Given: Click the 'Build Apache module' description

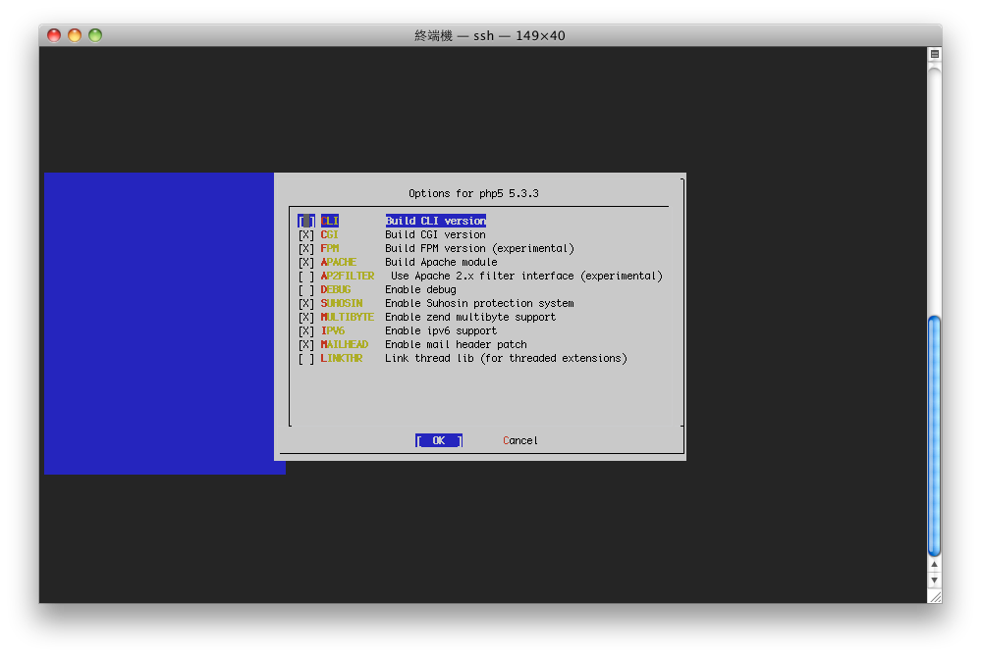Looking at the screenshot, I should (441, 262).
